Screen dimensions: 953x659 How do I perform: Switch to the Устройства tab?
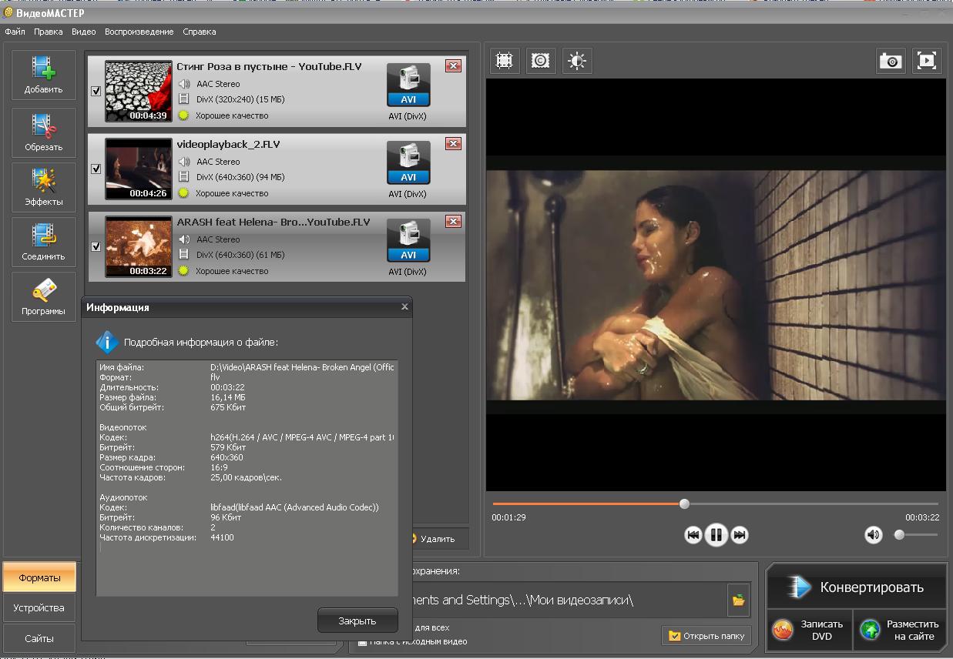click(39, 607)
